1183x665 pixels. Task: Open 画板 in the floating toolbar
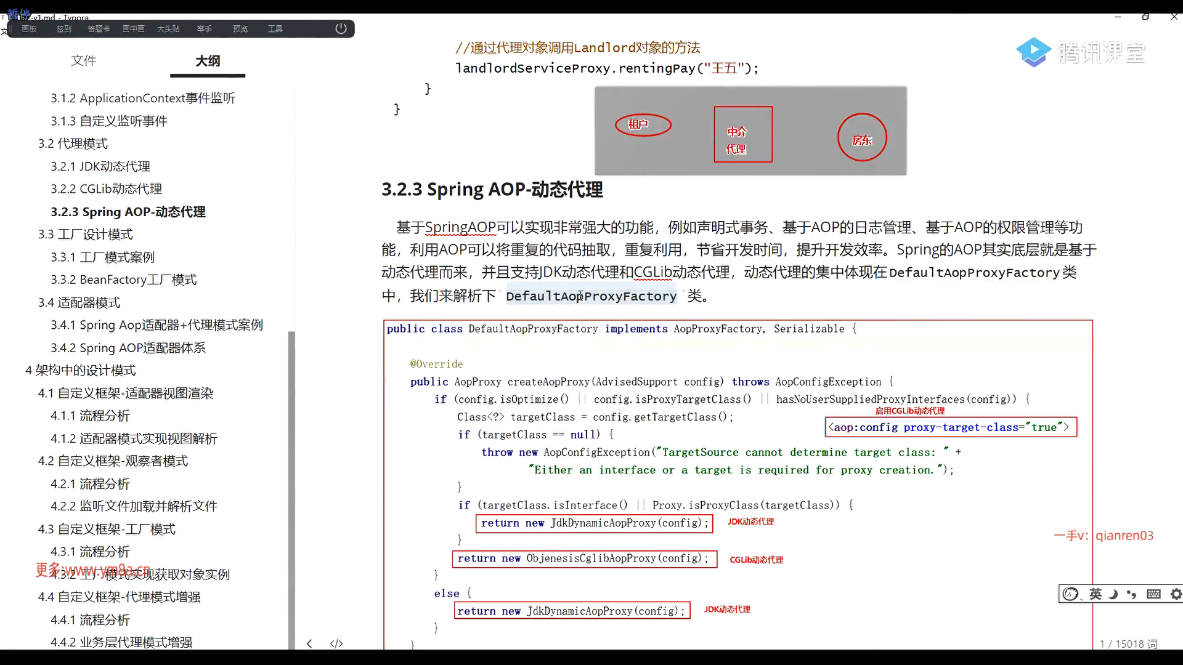29,29
